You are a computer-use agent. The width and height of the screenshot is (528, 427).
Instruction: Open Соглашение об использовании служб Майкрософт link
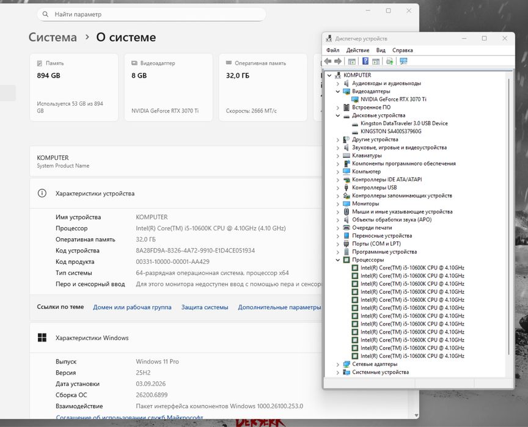tap(130, 417)
